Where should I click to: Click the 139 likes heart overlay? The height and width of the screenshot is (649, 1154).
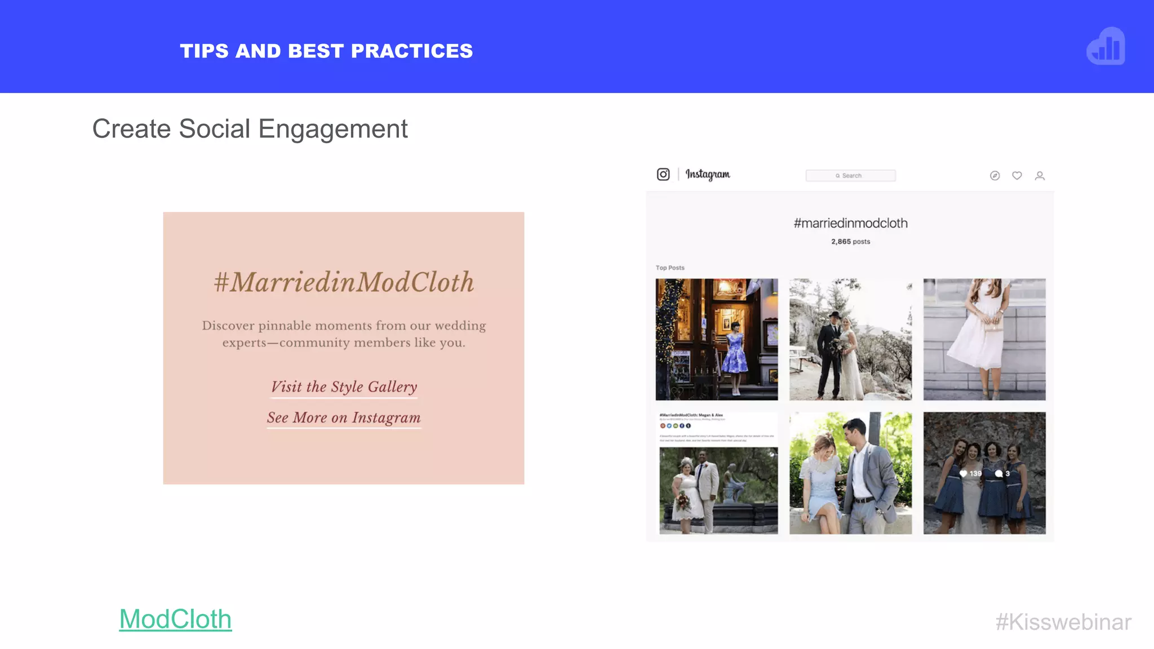pyautogui.click(x=971, y=474)
